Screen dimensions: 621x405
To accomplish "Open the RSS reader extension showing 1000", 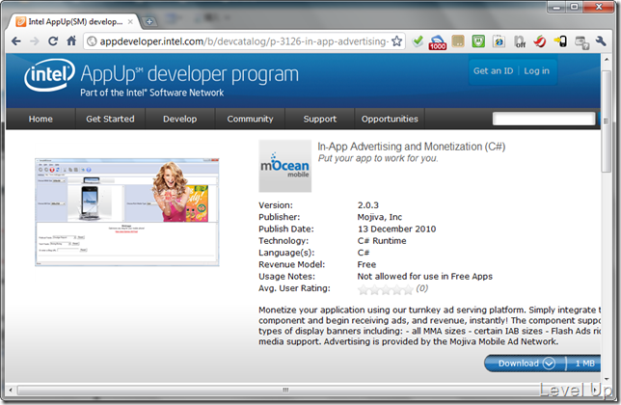I will (x=437, y=42).
